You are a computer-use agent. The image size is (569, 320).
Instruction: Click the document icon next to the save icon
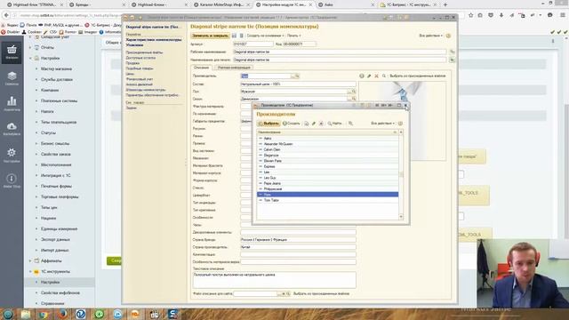point(241,36)
